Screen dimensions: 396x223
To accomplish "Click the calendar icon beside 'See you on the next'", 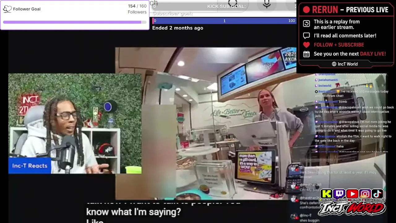I will click(306, 54).
